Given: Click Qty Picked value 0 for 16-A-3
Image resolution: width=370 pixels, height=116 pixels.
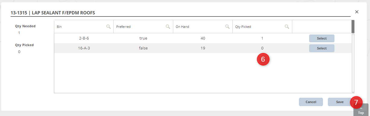Looking at the screenshot, I should (x=262, y=48).
